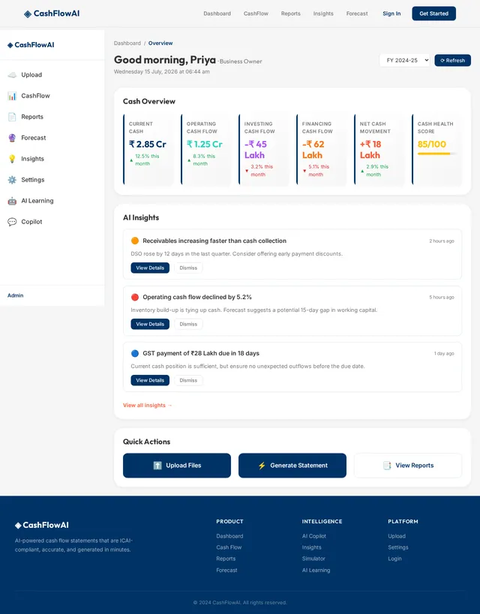The width and height of the screenshot is (480, 614).
Task: Click '2 hours ago' timestamp text
Action: click(x=442, y=241)
